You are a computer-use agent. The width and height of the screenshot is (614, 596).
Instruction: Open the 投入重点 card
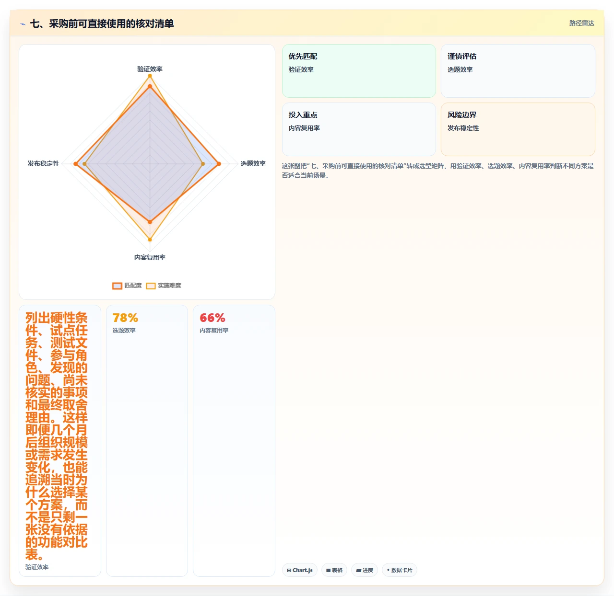(x=359, y=129)
